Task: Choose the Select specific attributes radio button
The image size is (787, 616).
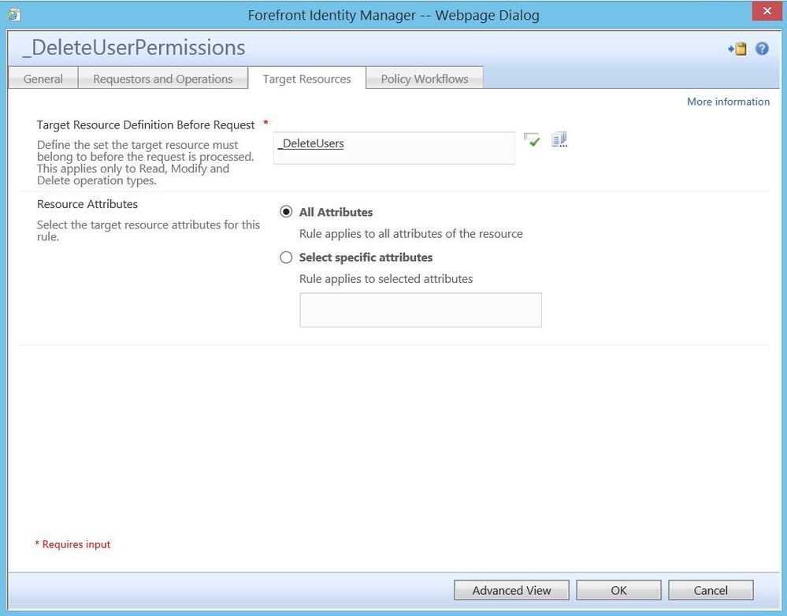Action: click(286, 258)
